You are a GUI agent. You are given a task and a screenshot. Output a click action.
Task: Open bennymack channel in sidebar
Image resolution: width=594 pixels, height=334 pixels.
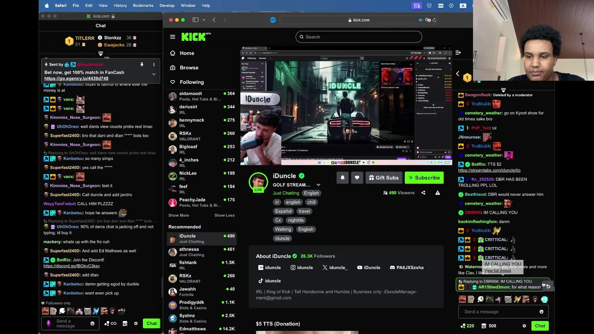coord(201,123)
